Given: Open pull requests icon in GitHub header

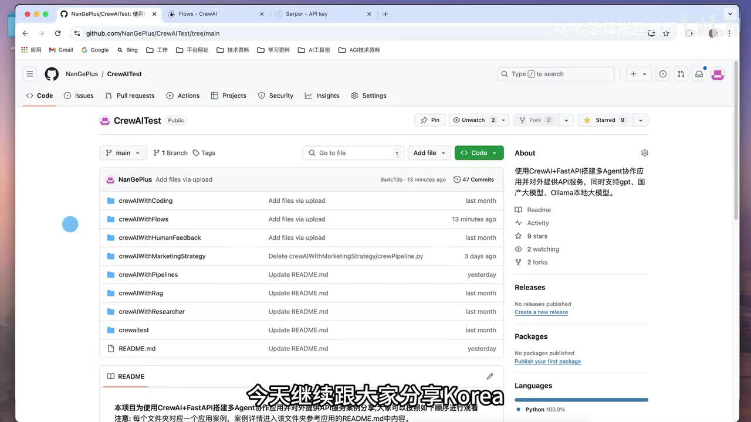Looking at the screenshot, I should pyautogui.click(x=681, y=74).
